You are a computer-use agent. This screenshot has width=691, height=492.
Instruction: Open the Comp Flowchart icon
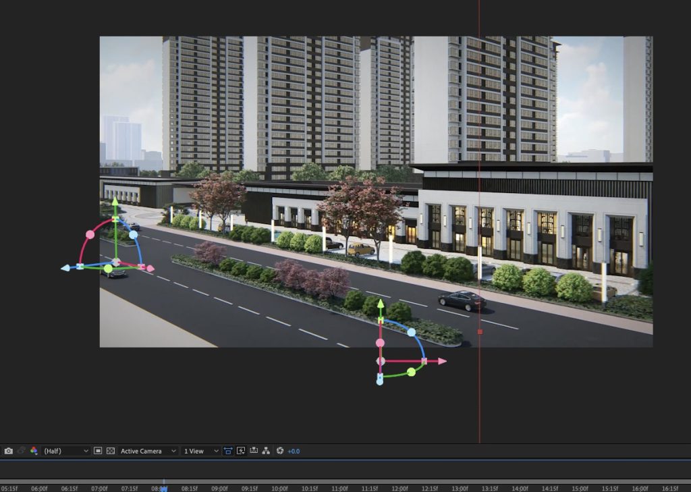[267, 451]
